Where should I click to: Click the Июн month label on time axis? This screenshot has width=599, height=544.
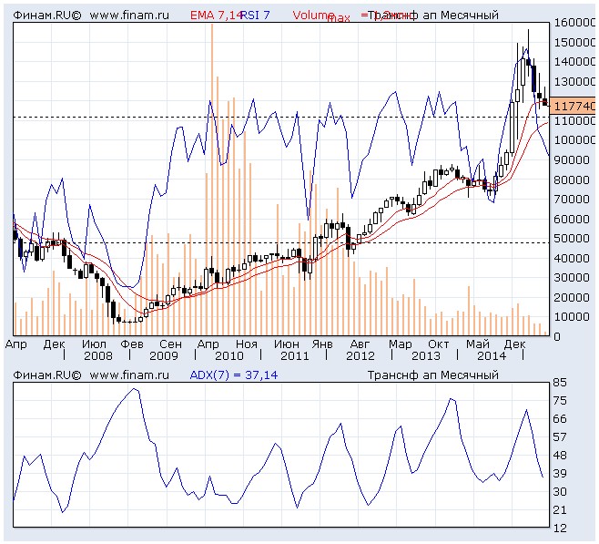click(x=287, y=344)
